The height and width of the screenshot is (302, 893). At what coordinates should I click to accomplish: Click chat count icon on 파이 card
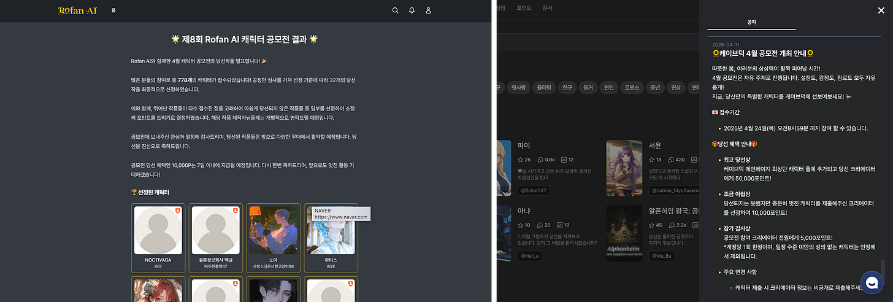point(540,160)
